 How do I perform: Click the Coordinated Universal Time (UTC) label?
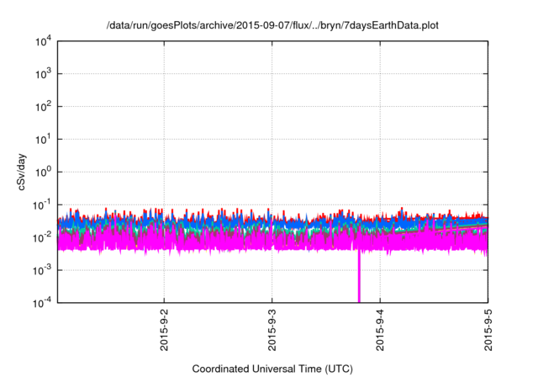click(272, 369)
